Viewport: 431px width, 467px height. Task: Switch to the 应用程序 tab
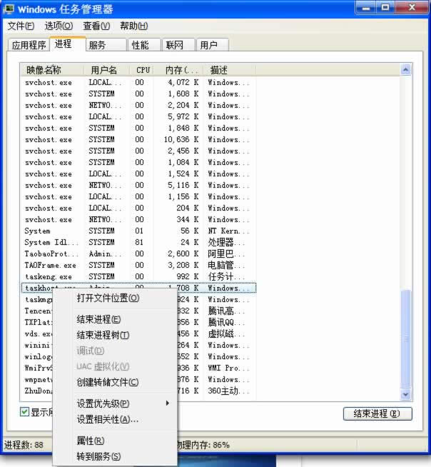tap(29, 45)
